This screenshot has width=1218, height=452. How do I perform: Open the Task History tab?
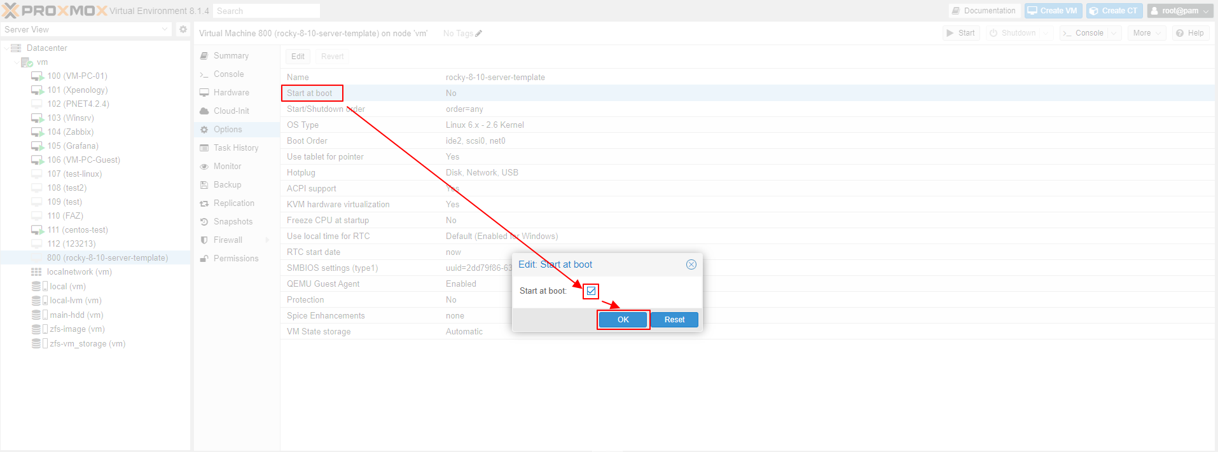[x=237, y=148]
